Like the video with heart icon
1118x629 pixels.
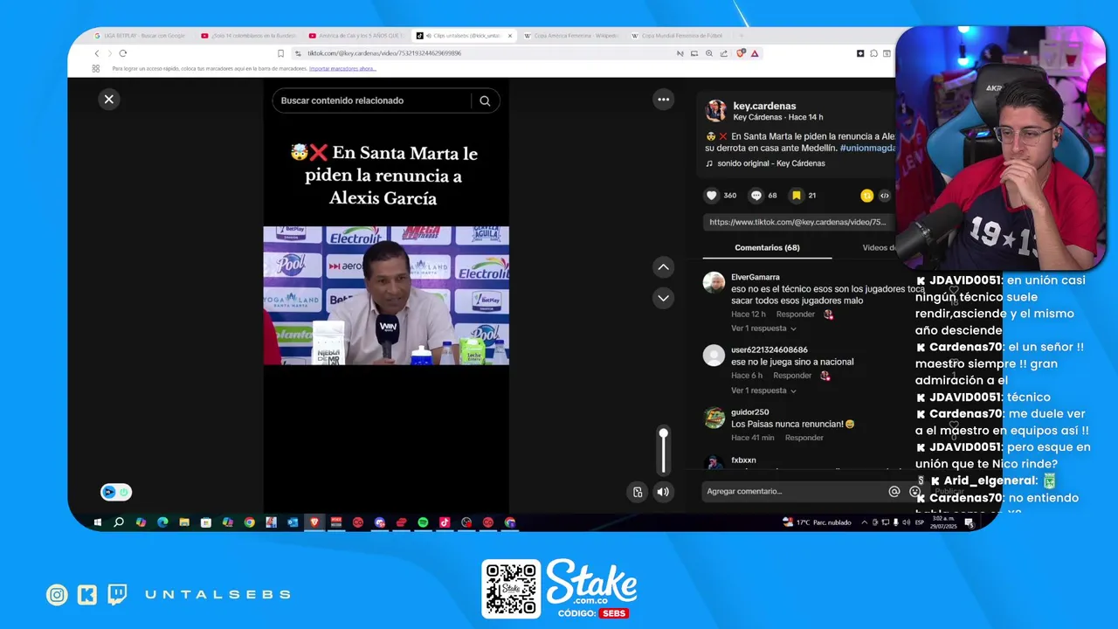[x=712, y=196]
